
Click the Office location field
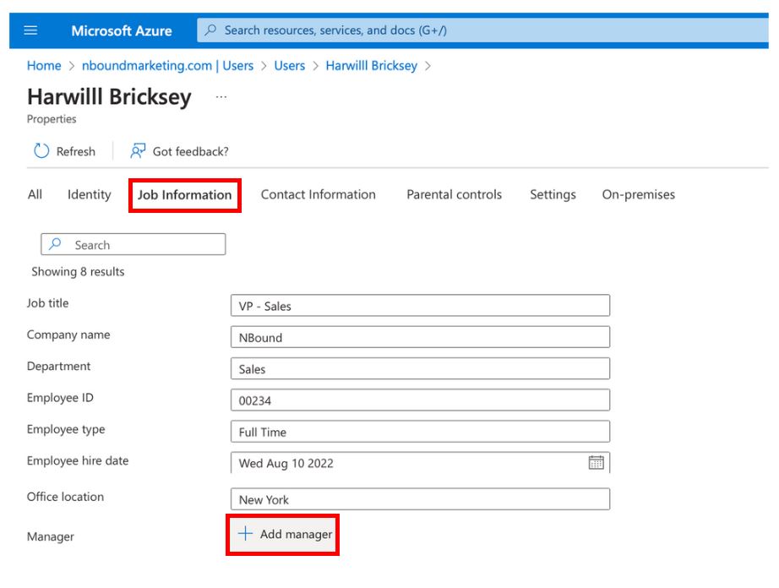(x=420, y=499)
